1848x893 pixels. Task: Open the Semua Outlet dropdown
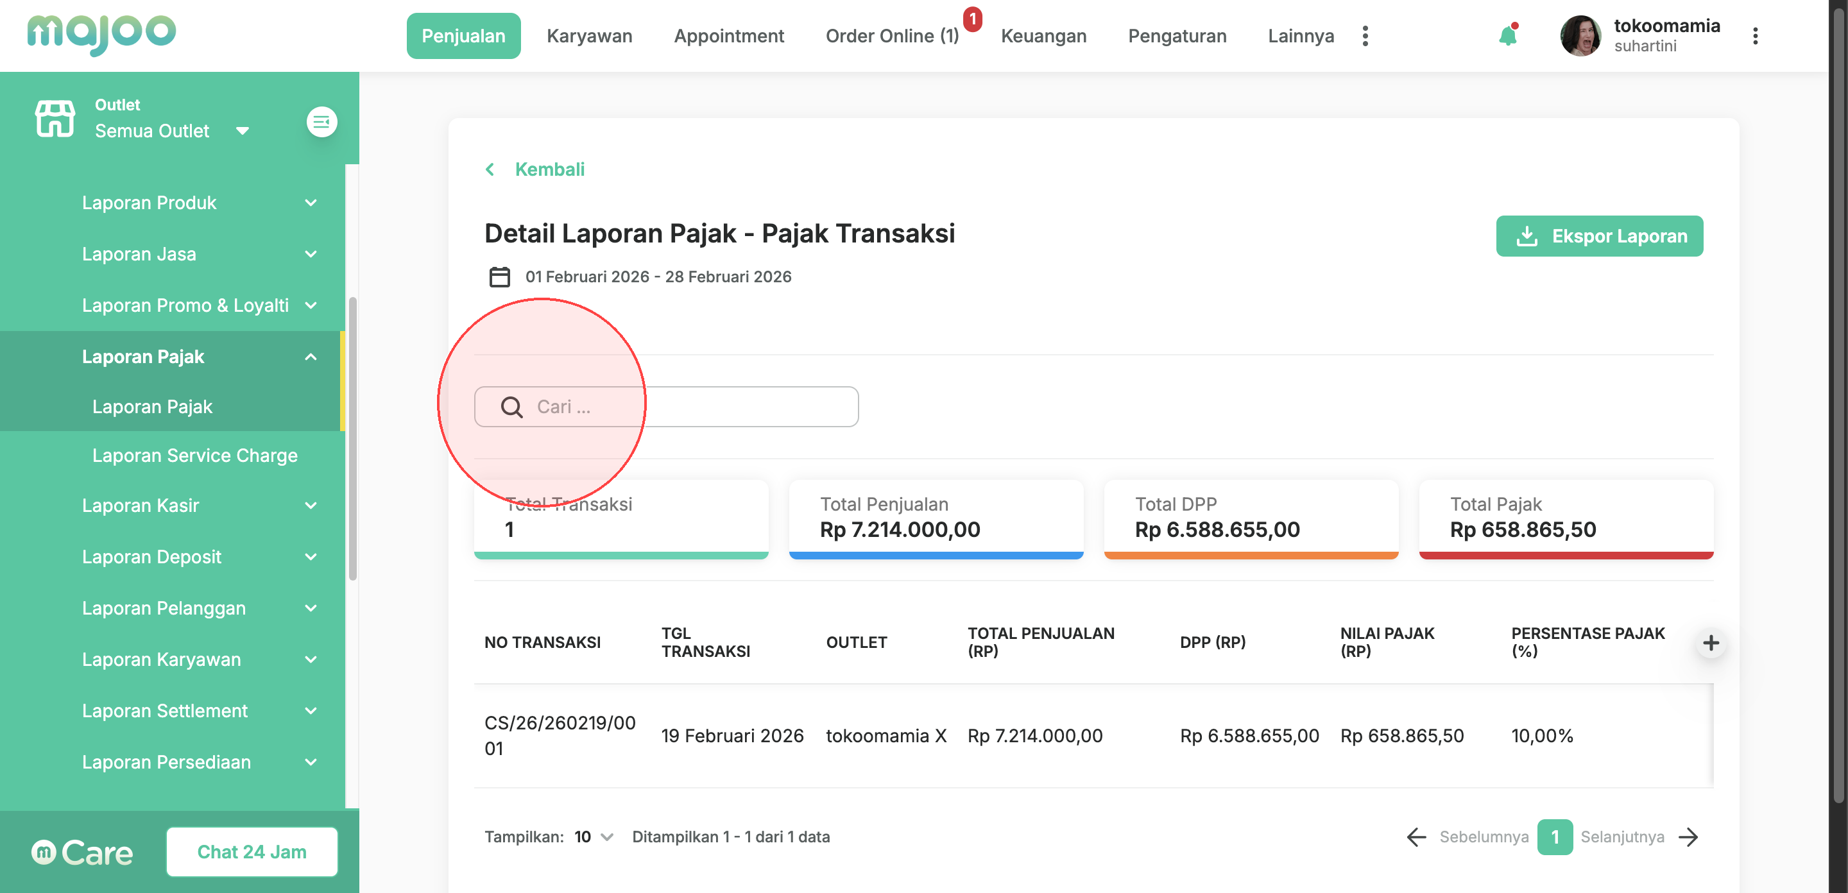point(243,132)
